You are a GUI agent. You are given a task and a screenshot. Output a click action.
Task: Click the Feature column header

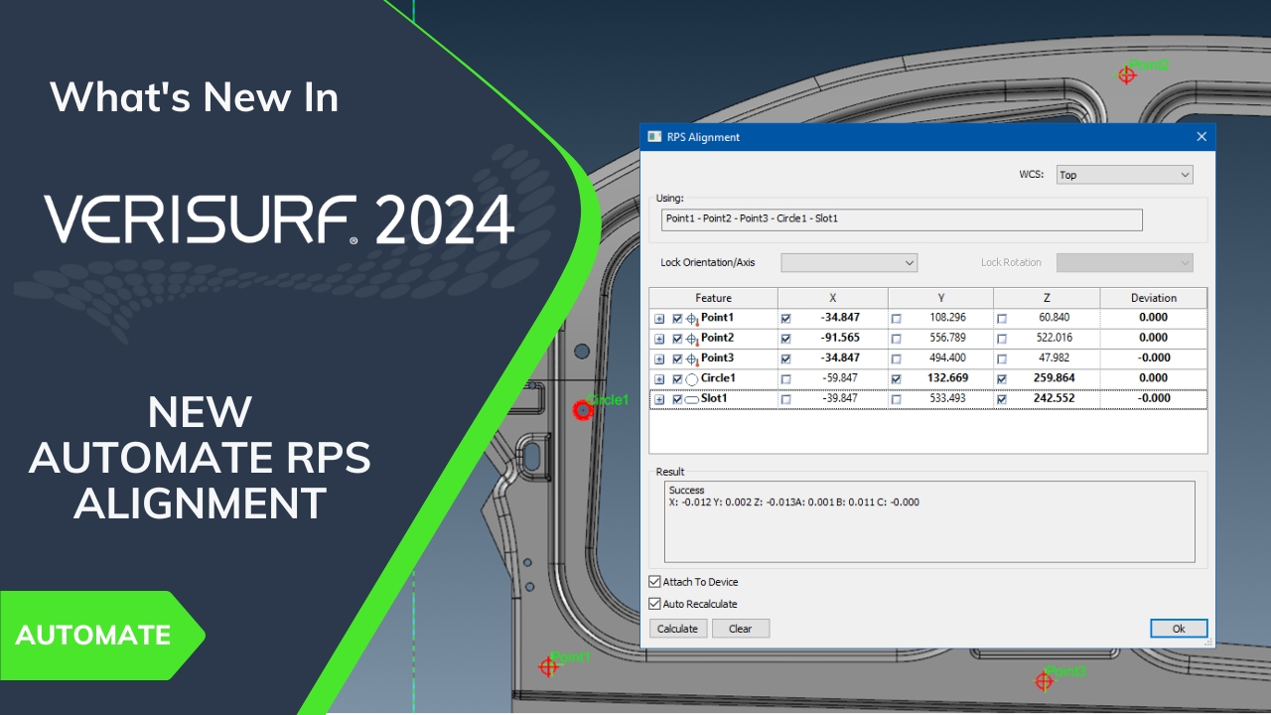click(713, 298)
